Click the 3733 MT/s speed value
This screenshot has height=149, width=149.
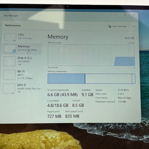123,90
